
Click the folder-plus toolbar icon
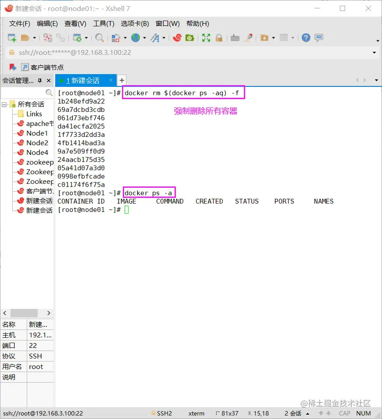[264, 38]
